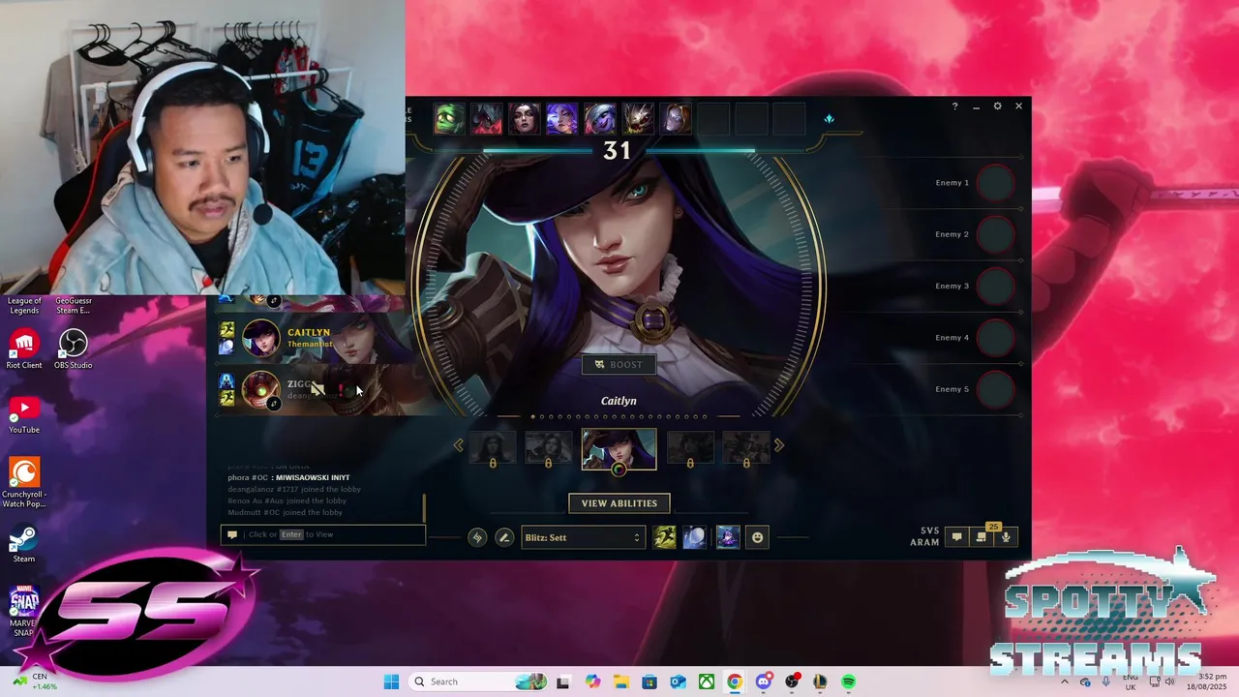Open the chroma color wheel on selected skin
The width and height of the screenshot is (1239, 697).
619,470
